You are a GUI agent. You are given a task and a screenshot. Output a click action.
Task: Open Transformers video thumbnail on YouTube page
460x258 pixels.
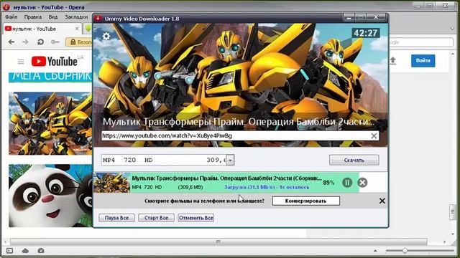click(50, 123)
